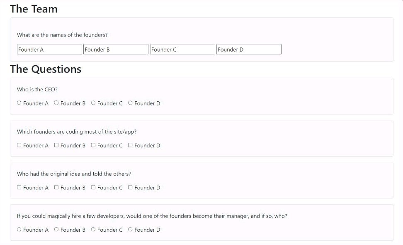The width and height of the screenshot is (403, 245).
Task: Select Founder B as the CEO
Action: click(x=56, y=103)
